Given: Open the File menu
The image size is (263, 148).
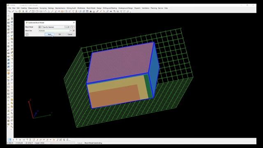Looking at the screenshot, I should coord(10,8).
